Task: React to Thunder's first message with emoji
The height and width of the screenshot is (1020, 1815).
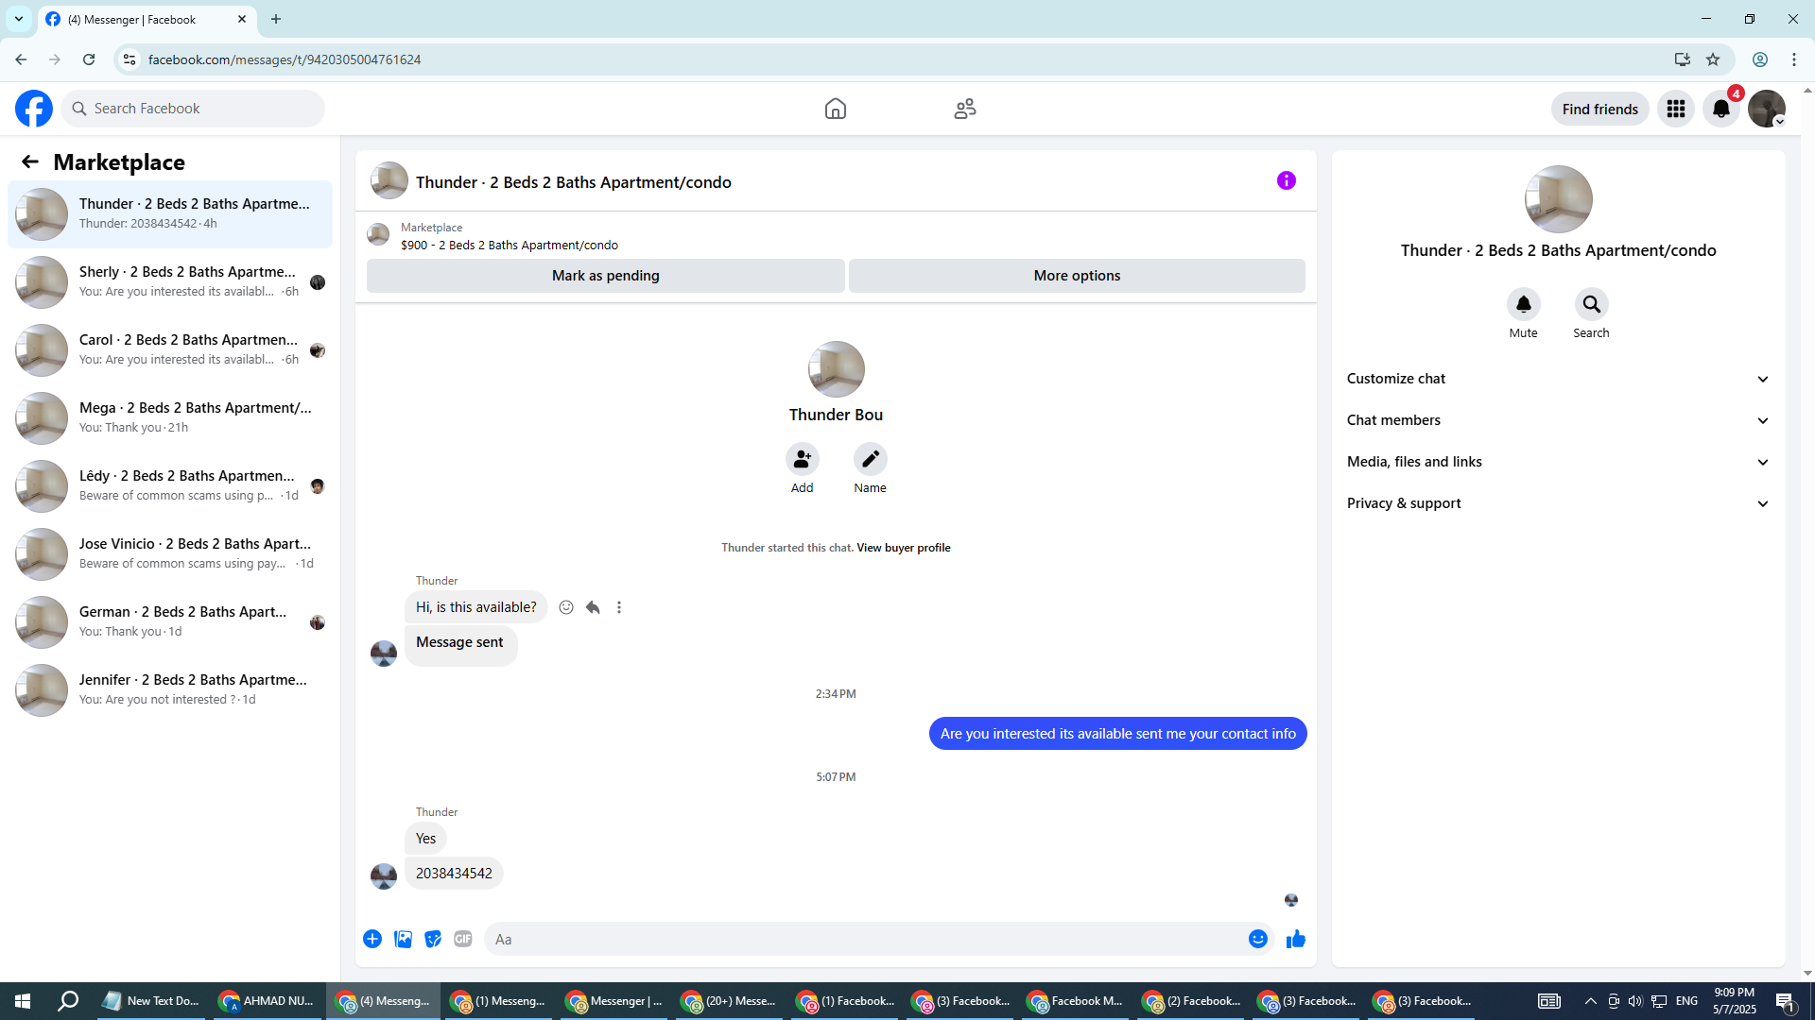Action: coord(566,607)
